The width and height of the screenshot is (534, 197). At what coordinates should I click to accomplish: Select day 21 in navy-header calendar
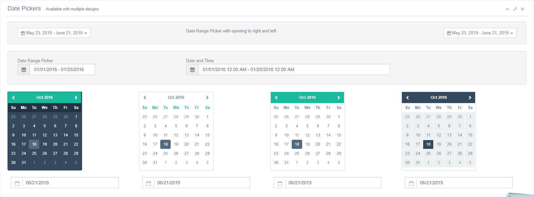(460, 144)
